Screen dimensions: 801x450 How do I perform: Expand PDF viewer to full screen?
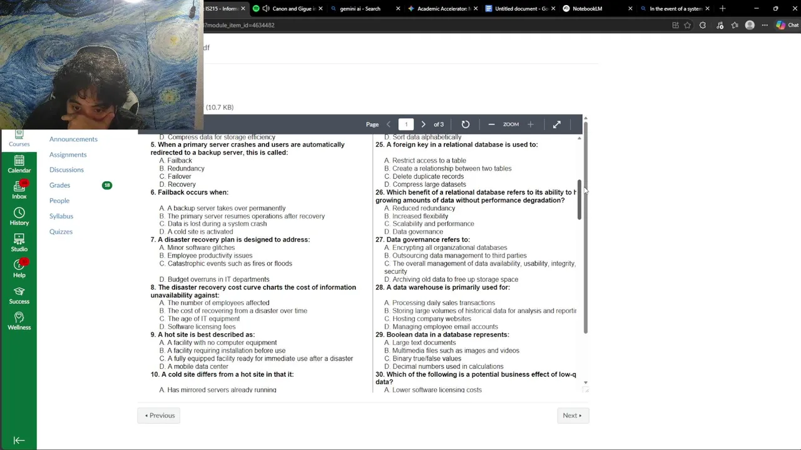(x=557, y=124)
